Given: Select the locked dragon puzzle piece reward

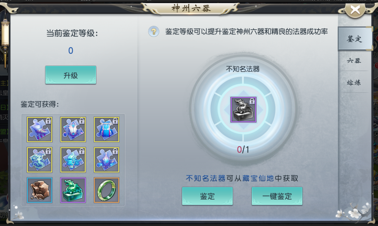Looking at the screenshot, I should pyautogui.click(x=40, y=160).
